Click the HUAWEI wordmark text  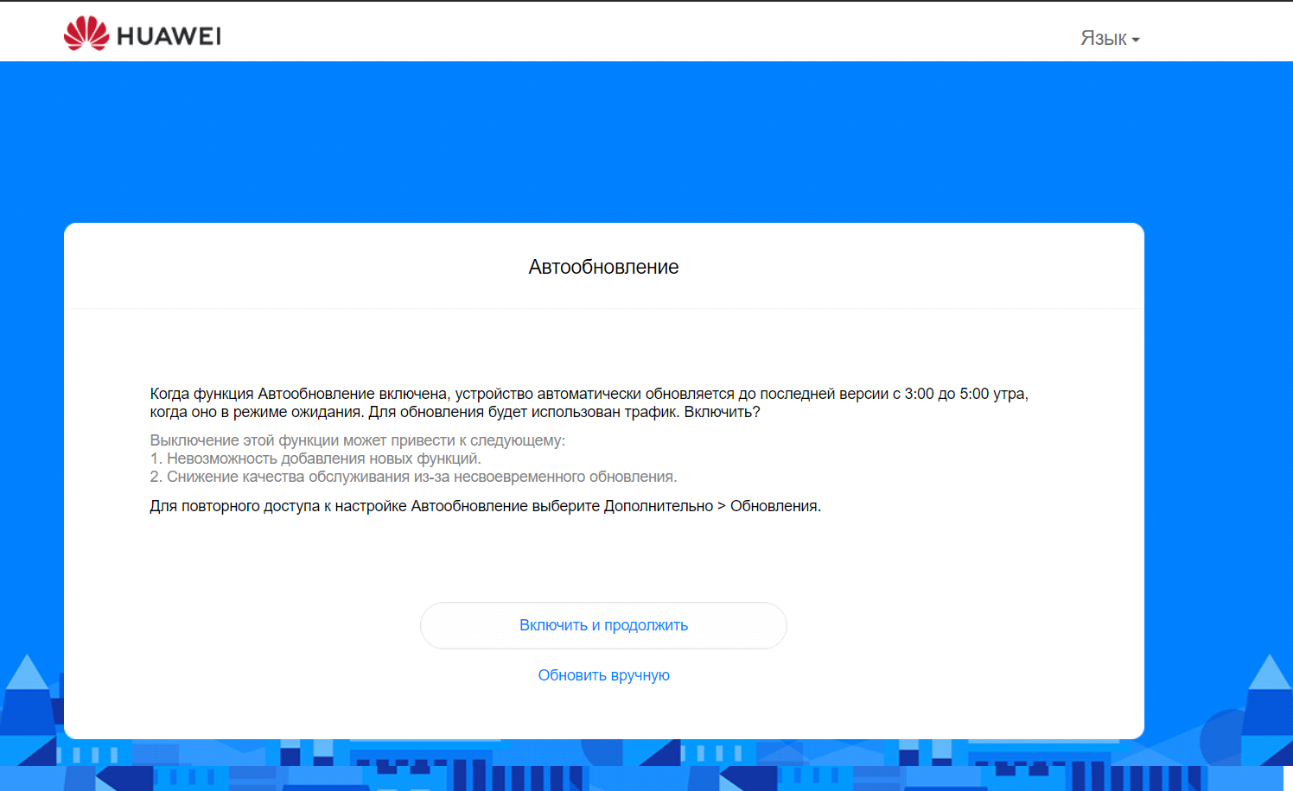[x=169, y=36]
